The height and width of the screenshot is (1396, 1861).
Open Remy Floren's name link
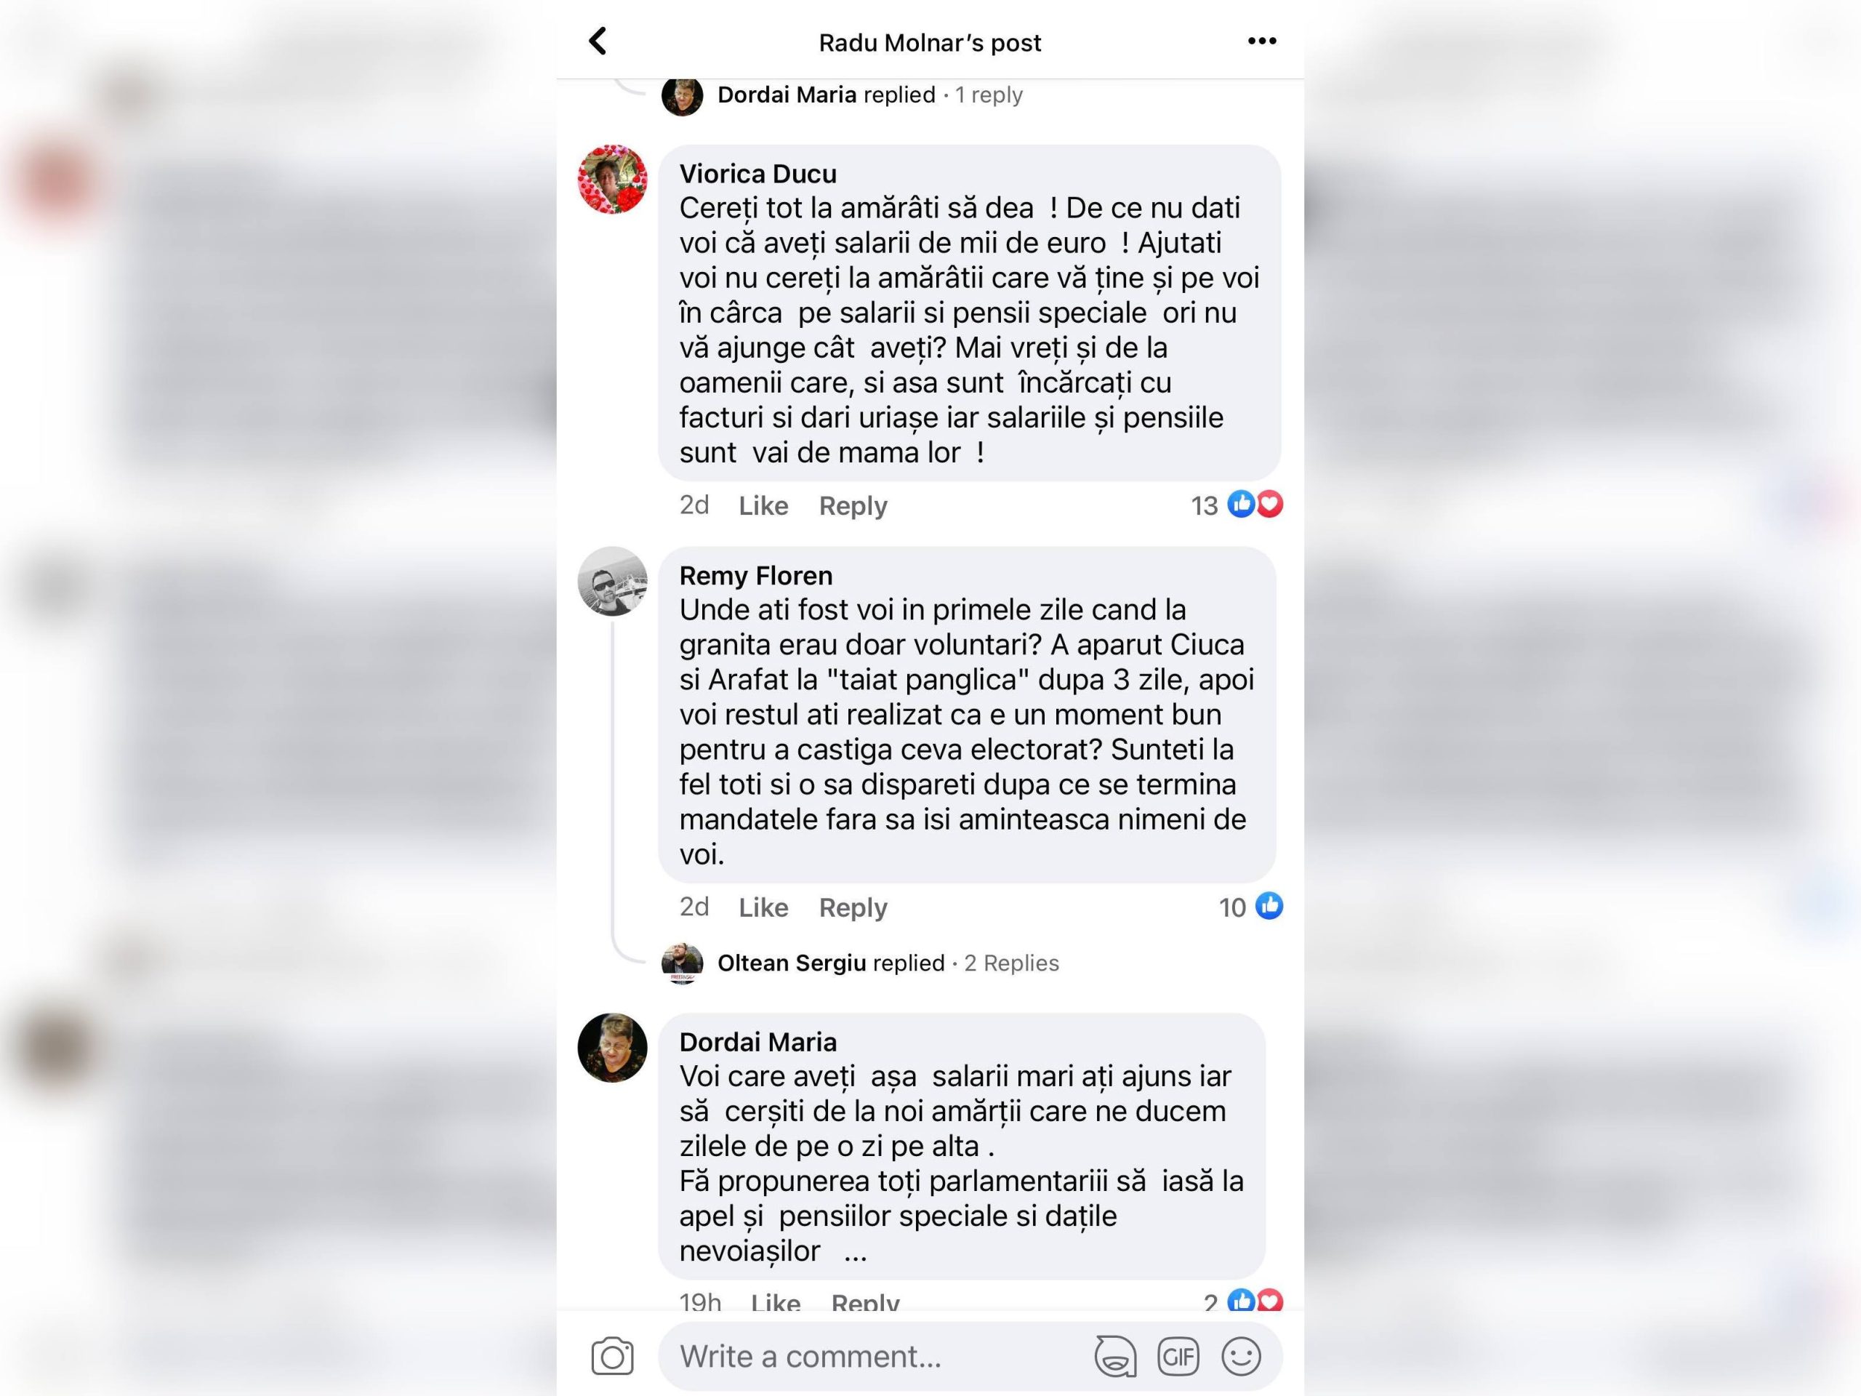tap(755, 576)
